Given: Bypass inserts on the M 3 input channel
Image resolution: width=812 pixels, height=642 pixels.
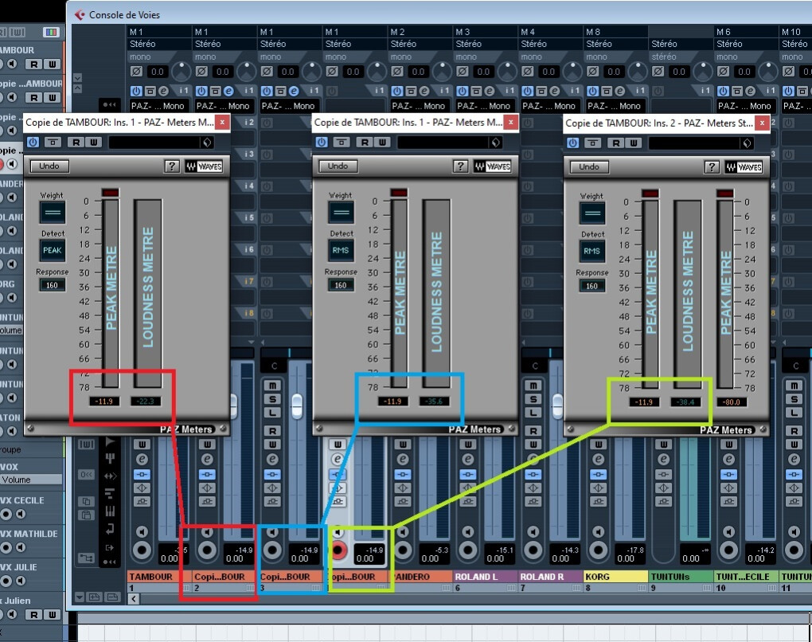Looking at the screenshot, I should tap(476, 91).
